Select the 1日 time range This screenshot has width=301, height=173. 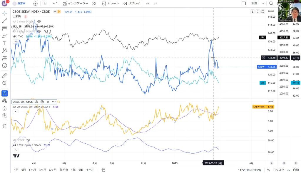click(16, 170)
